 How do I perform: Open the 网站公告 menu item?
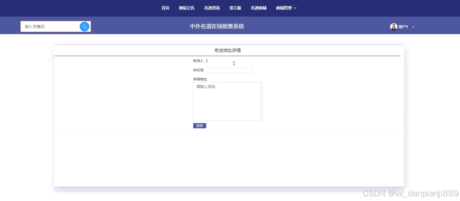click(x=187, y=8)
